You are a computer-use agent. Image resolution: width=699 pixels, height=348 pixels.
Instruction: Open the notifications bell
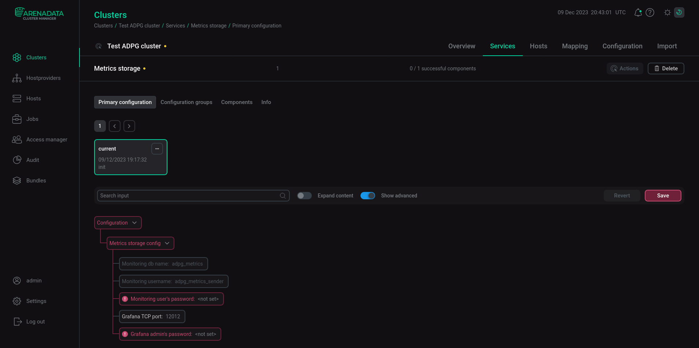(638, 12)
